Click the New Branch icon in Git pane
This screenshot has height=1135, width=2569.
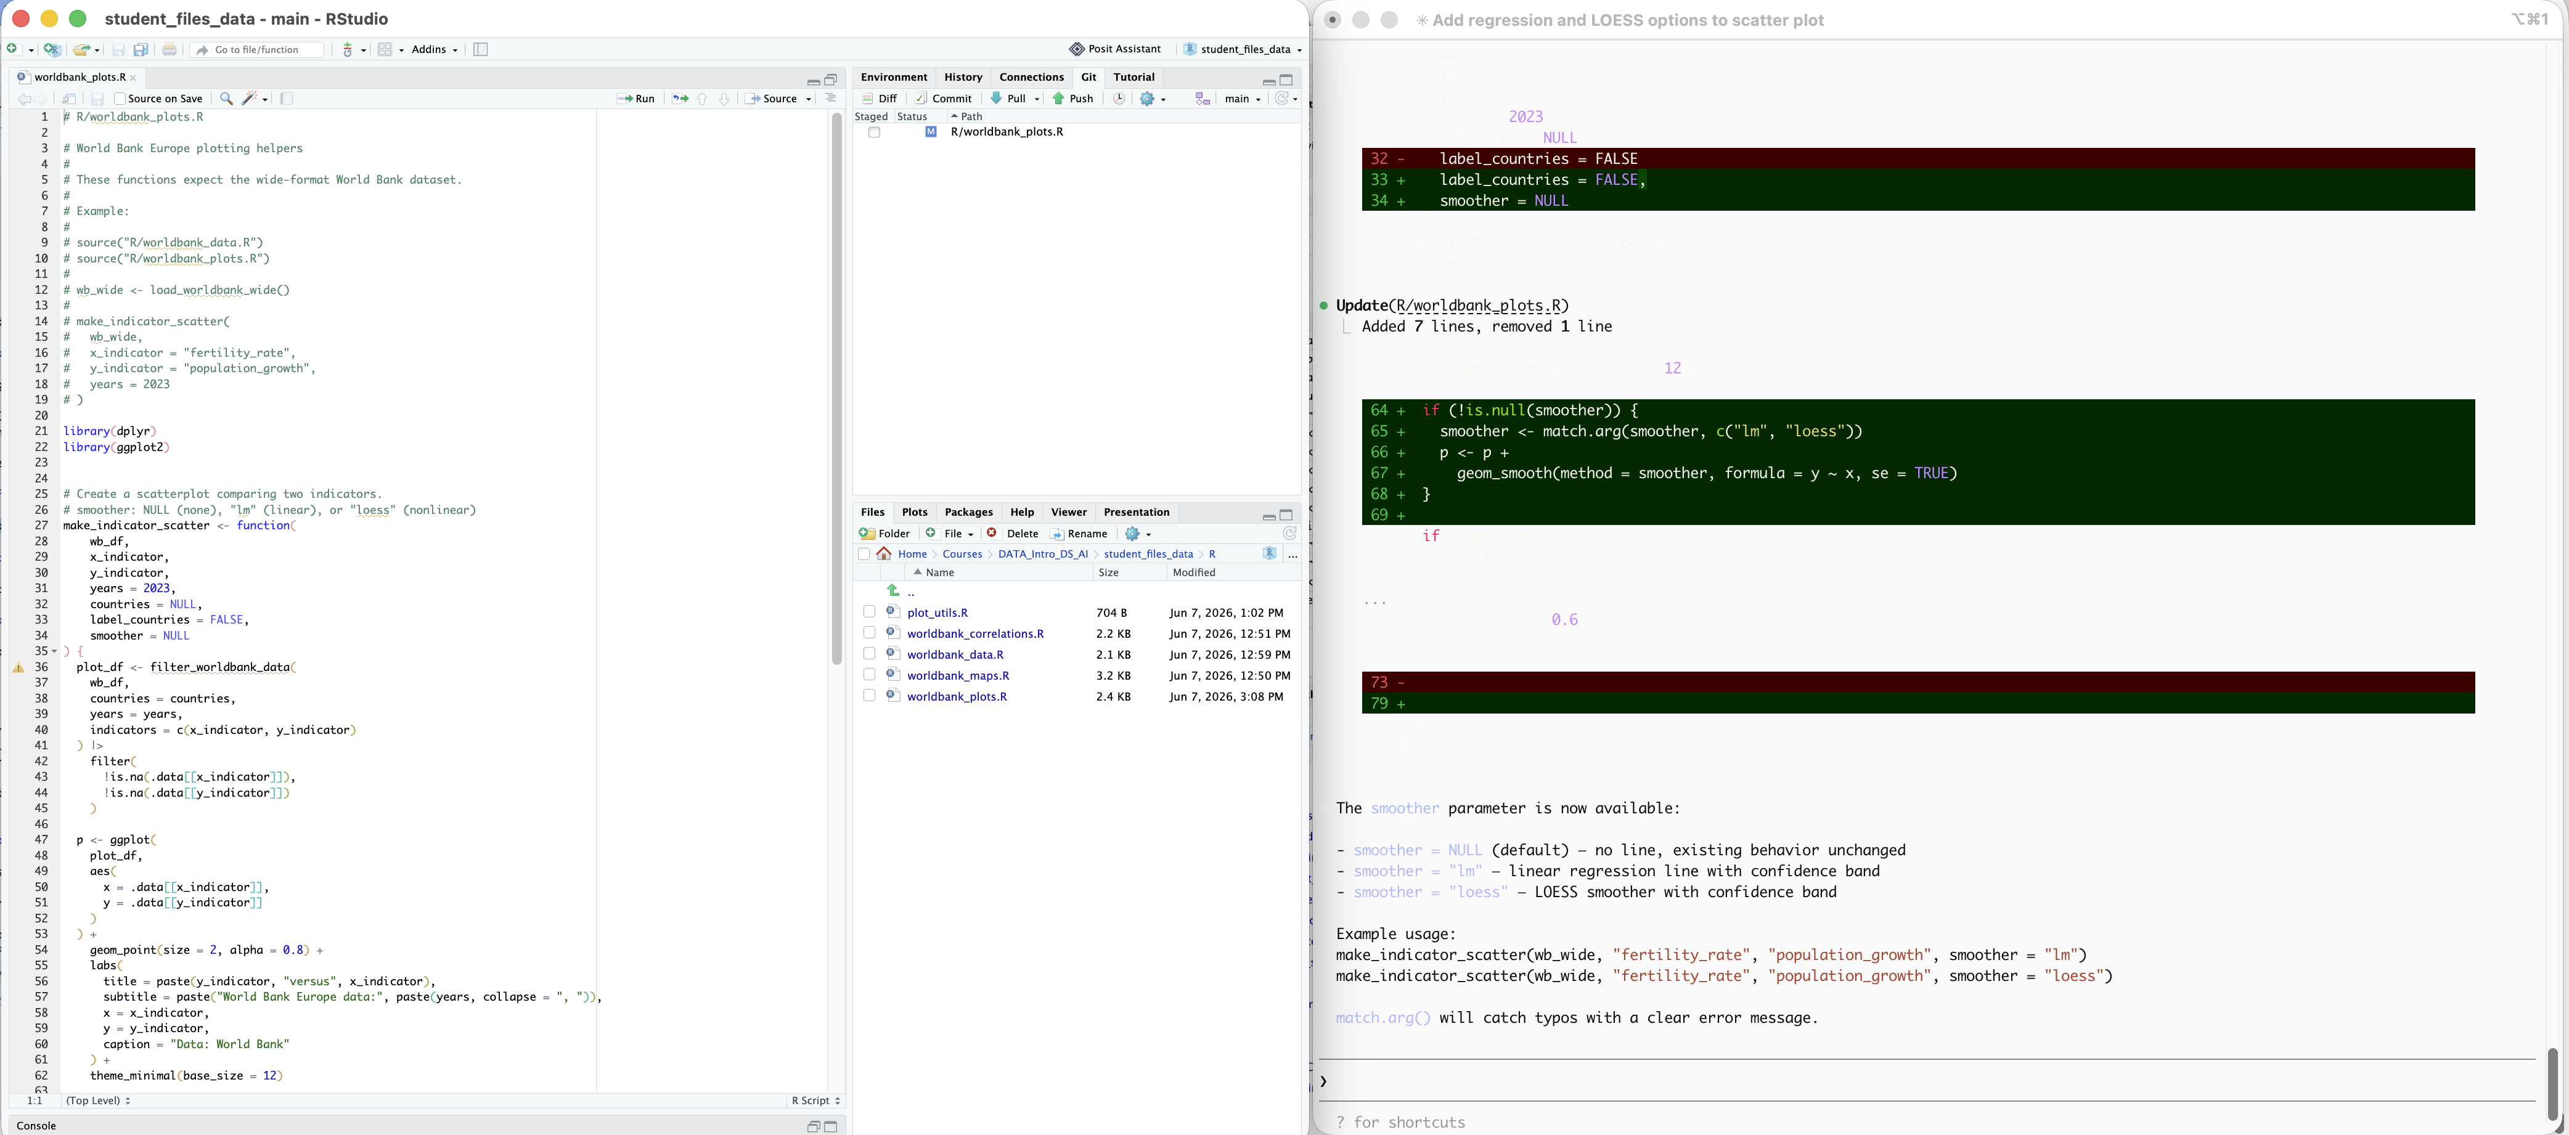click(x=1203, y=98)
